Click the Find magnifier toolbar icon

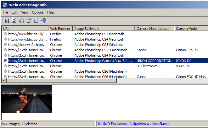click(36, 20)
